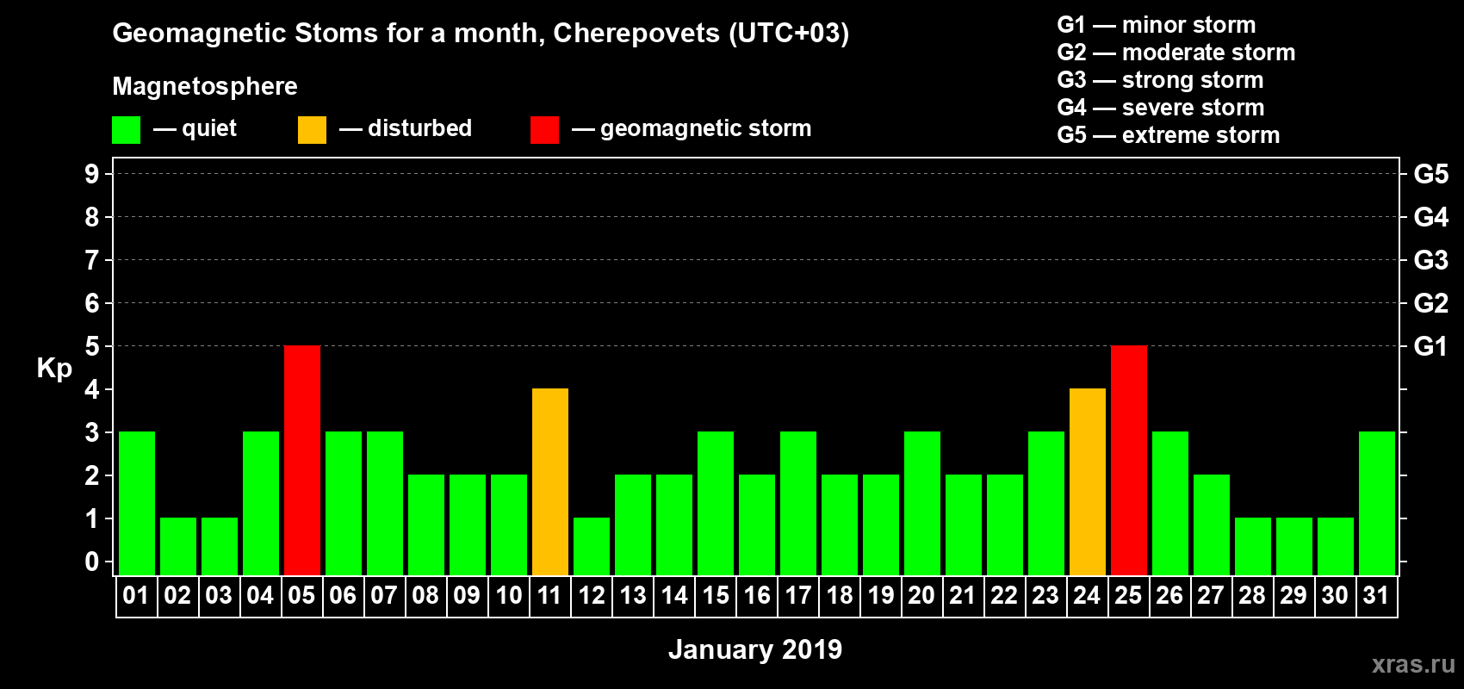The height and width of the screenshot is (689, 1464).
Task: Click the G2 label on right axis
Action: [x=1431, y=303]
